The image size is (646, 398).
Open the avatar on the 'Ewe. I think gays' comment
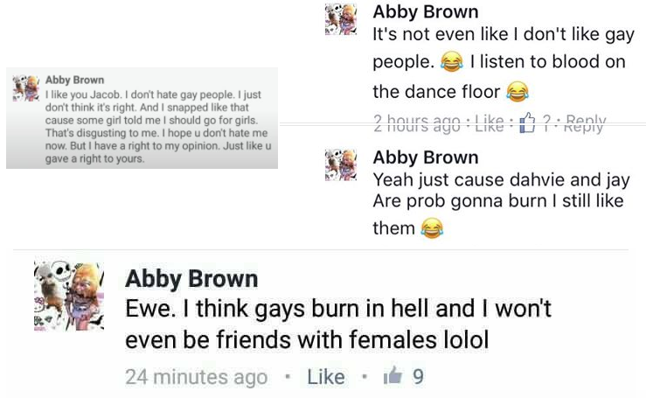[69, 297]
